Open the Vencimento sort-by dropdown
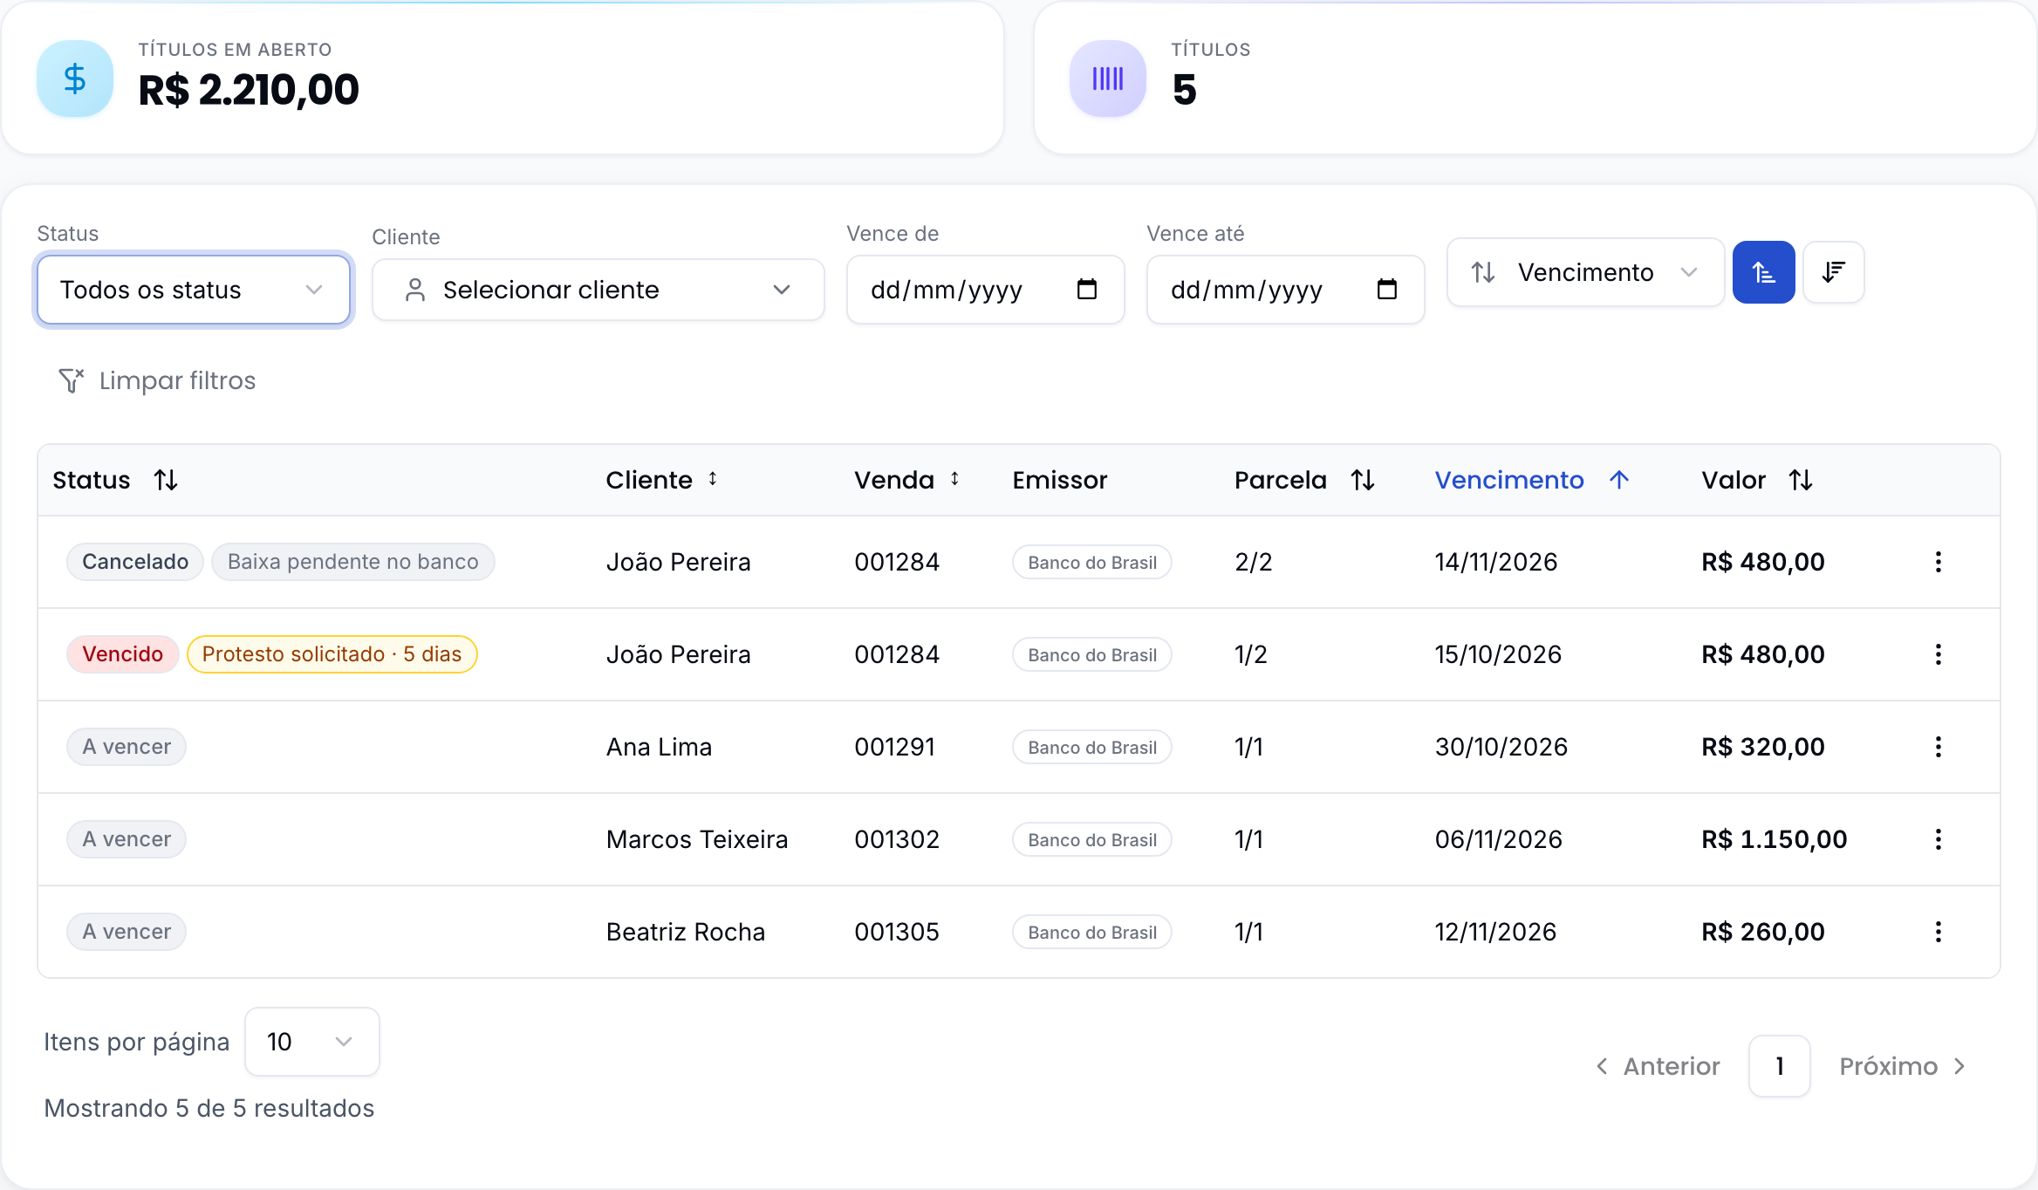 click(1585, 272)
